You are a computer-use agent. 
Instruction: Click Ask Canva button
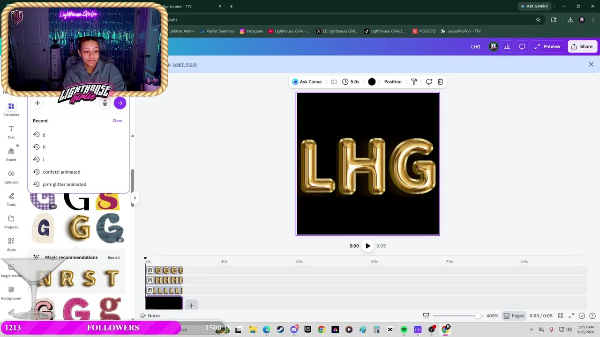pyautogui.click(x=307, y=81)
